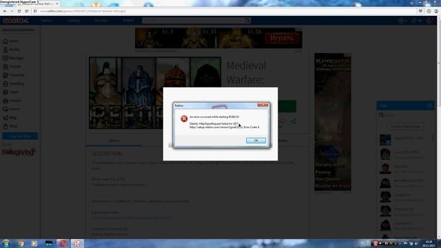The height and width of the screenshot is (248, 441).
Task: Click the Roblox logo in the header
Action: [x=16, y=20]
